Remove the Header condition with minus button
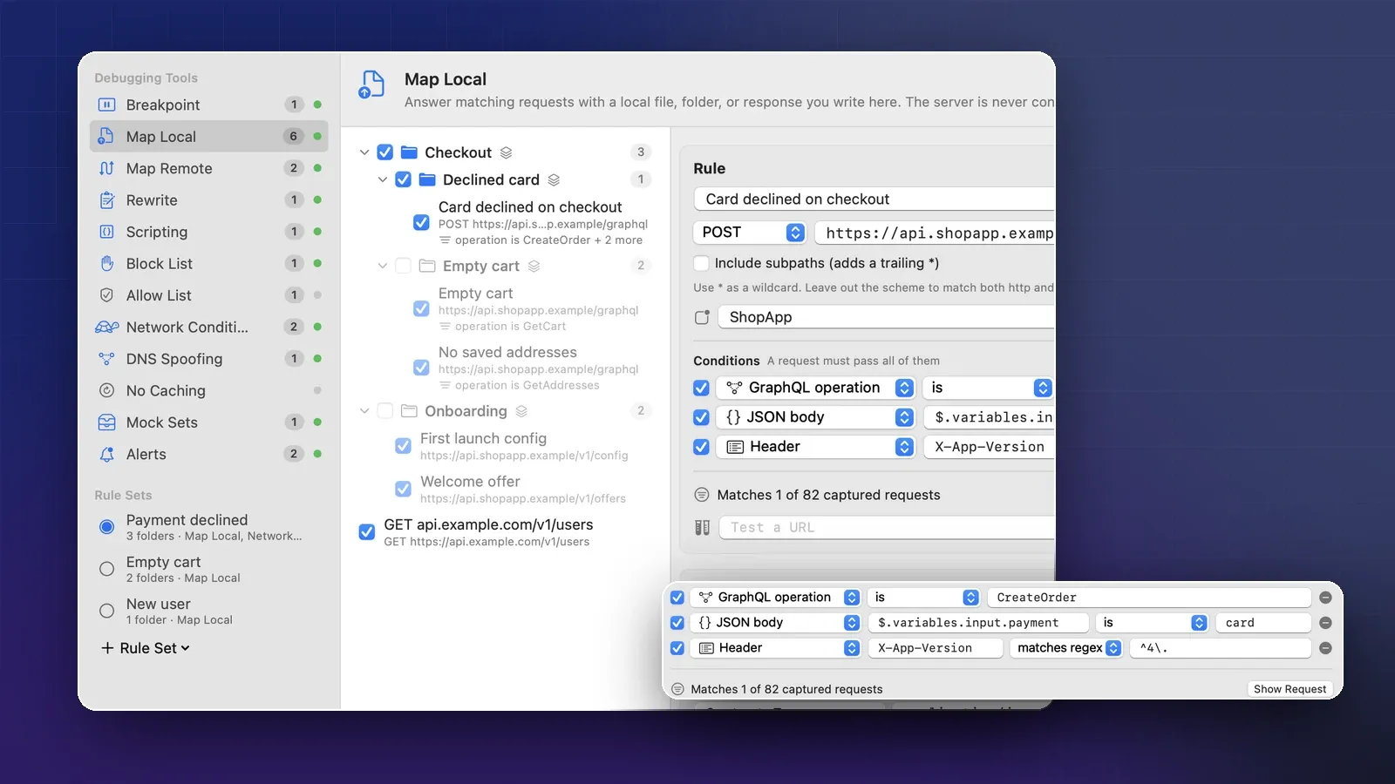This screenshot has height=784, width=1395. [x=1325, y=648]
